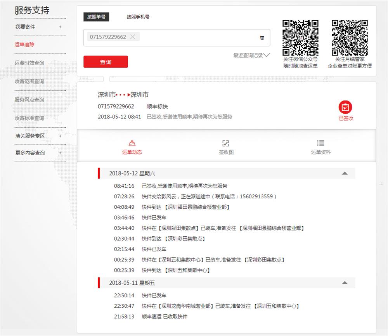Image resolution: width=388 pixels, height=336 pixels.
Task: Clear input with the trash bin icon
Action: (262, 38)
